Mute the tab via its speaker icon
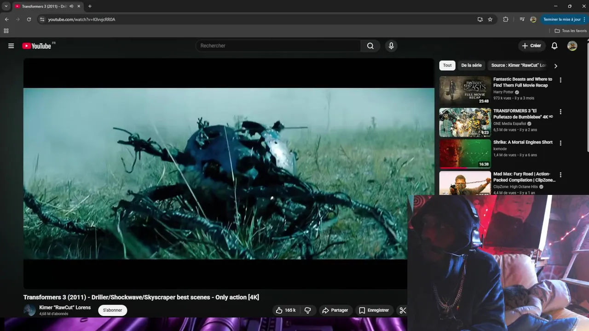The image size is (589, 331). pos(71,6)
